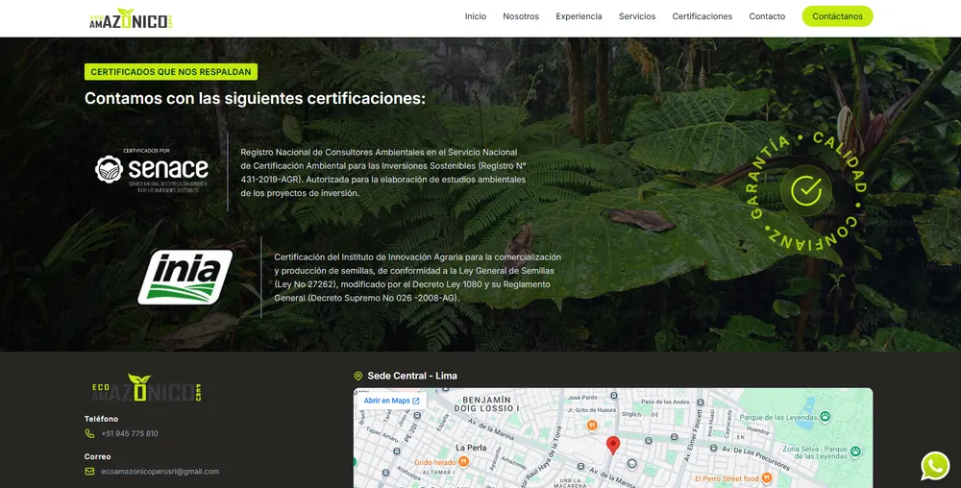Click the green Contáctanos button
This screenshot has height=488, width=961.
tap(837, 16)
